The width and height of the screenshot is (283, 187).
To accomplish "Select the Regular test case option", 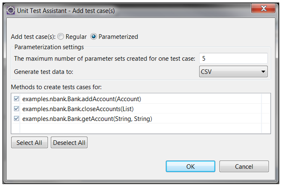I will pyautogui.click(x=60, y=37).
